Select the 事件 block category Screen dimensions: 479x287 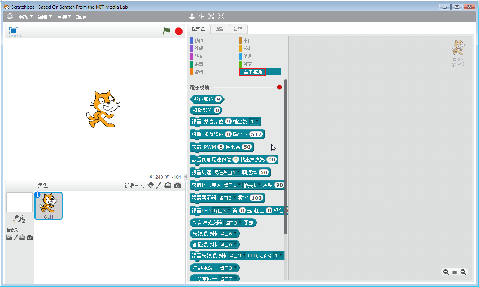coord(260,40)
